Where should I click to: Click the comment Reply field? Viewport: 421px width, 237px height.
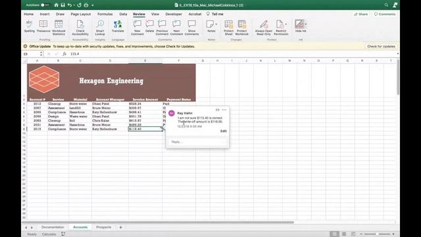197,142
